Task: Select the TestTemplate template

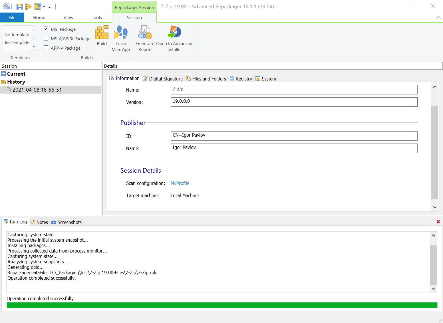Action: coord(17,42)
